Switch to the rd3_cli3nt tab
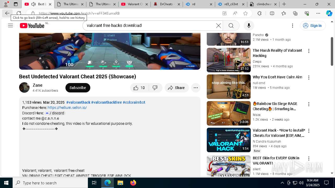335x188 pixels. [x=231, y=4]
